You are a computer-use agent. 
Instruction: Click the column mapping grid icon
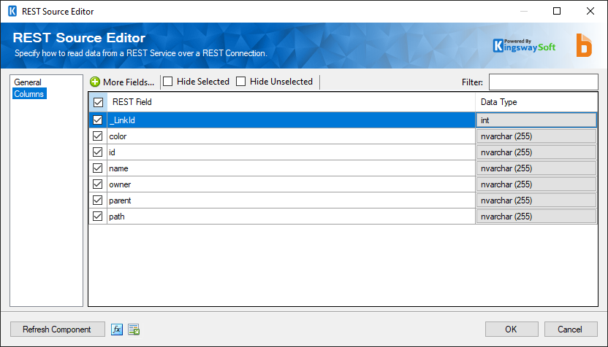pos(134,330)
